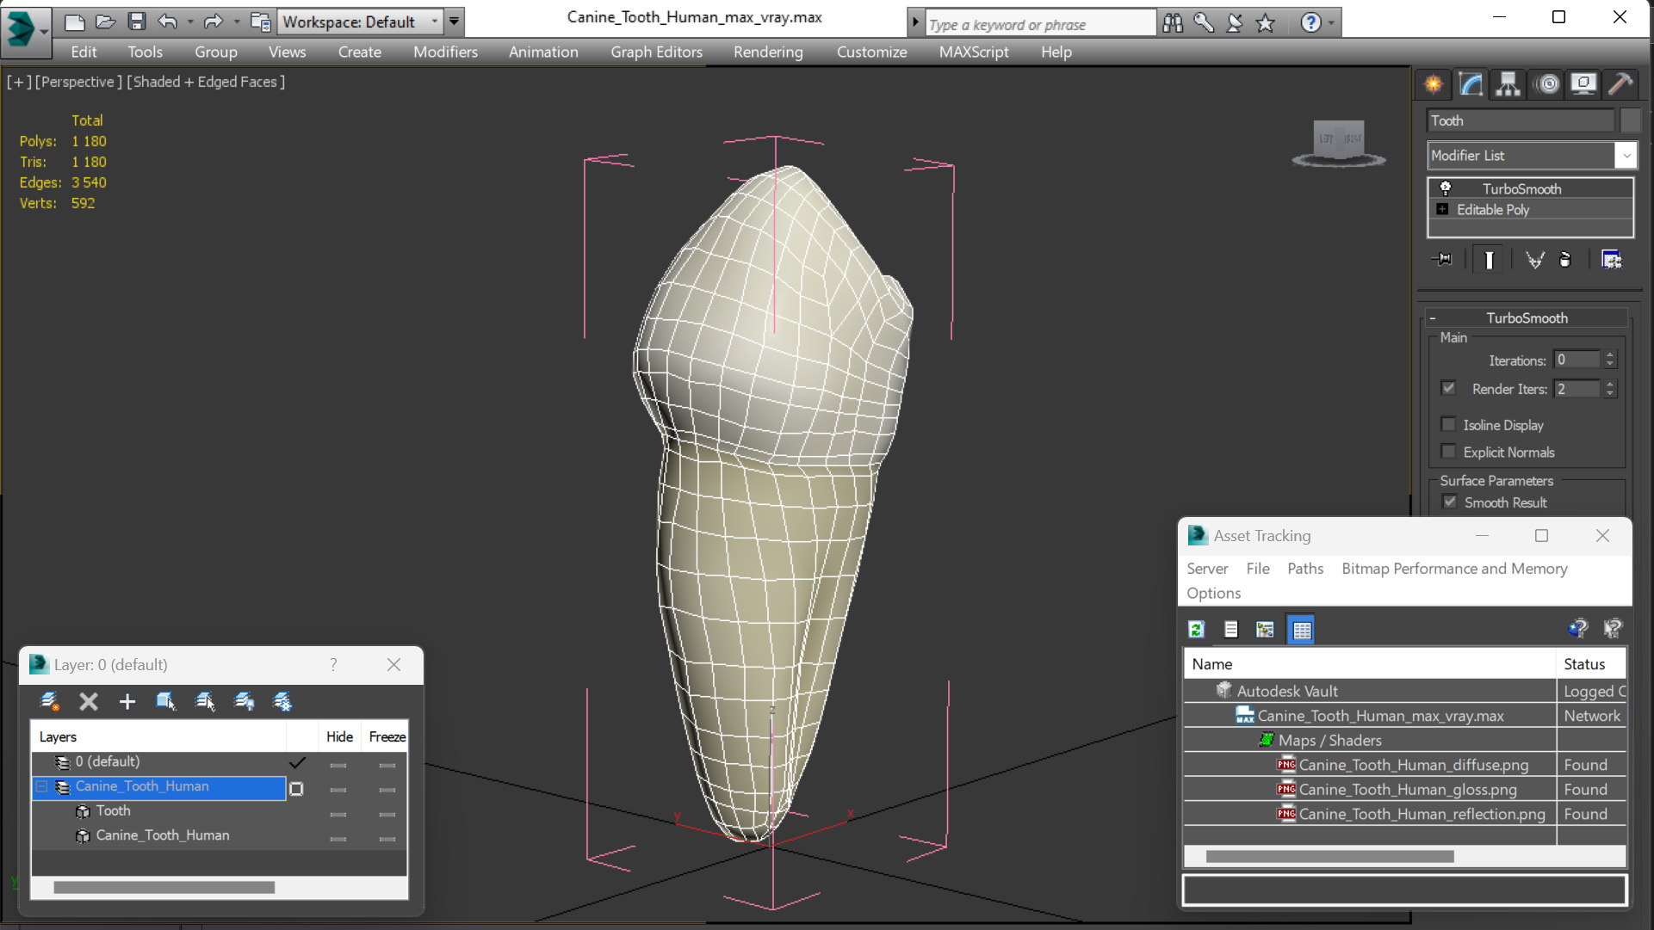Viewport: 1654px width, 930px height.
Task: Check the Explicit Normals option
Action: pos(1448,451)
